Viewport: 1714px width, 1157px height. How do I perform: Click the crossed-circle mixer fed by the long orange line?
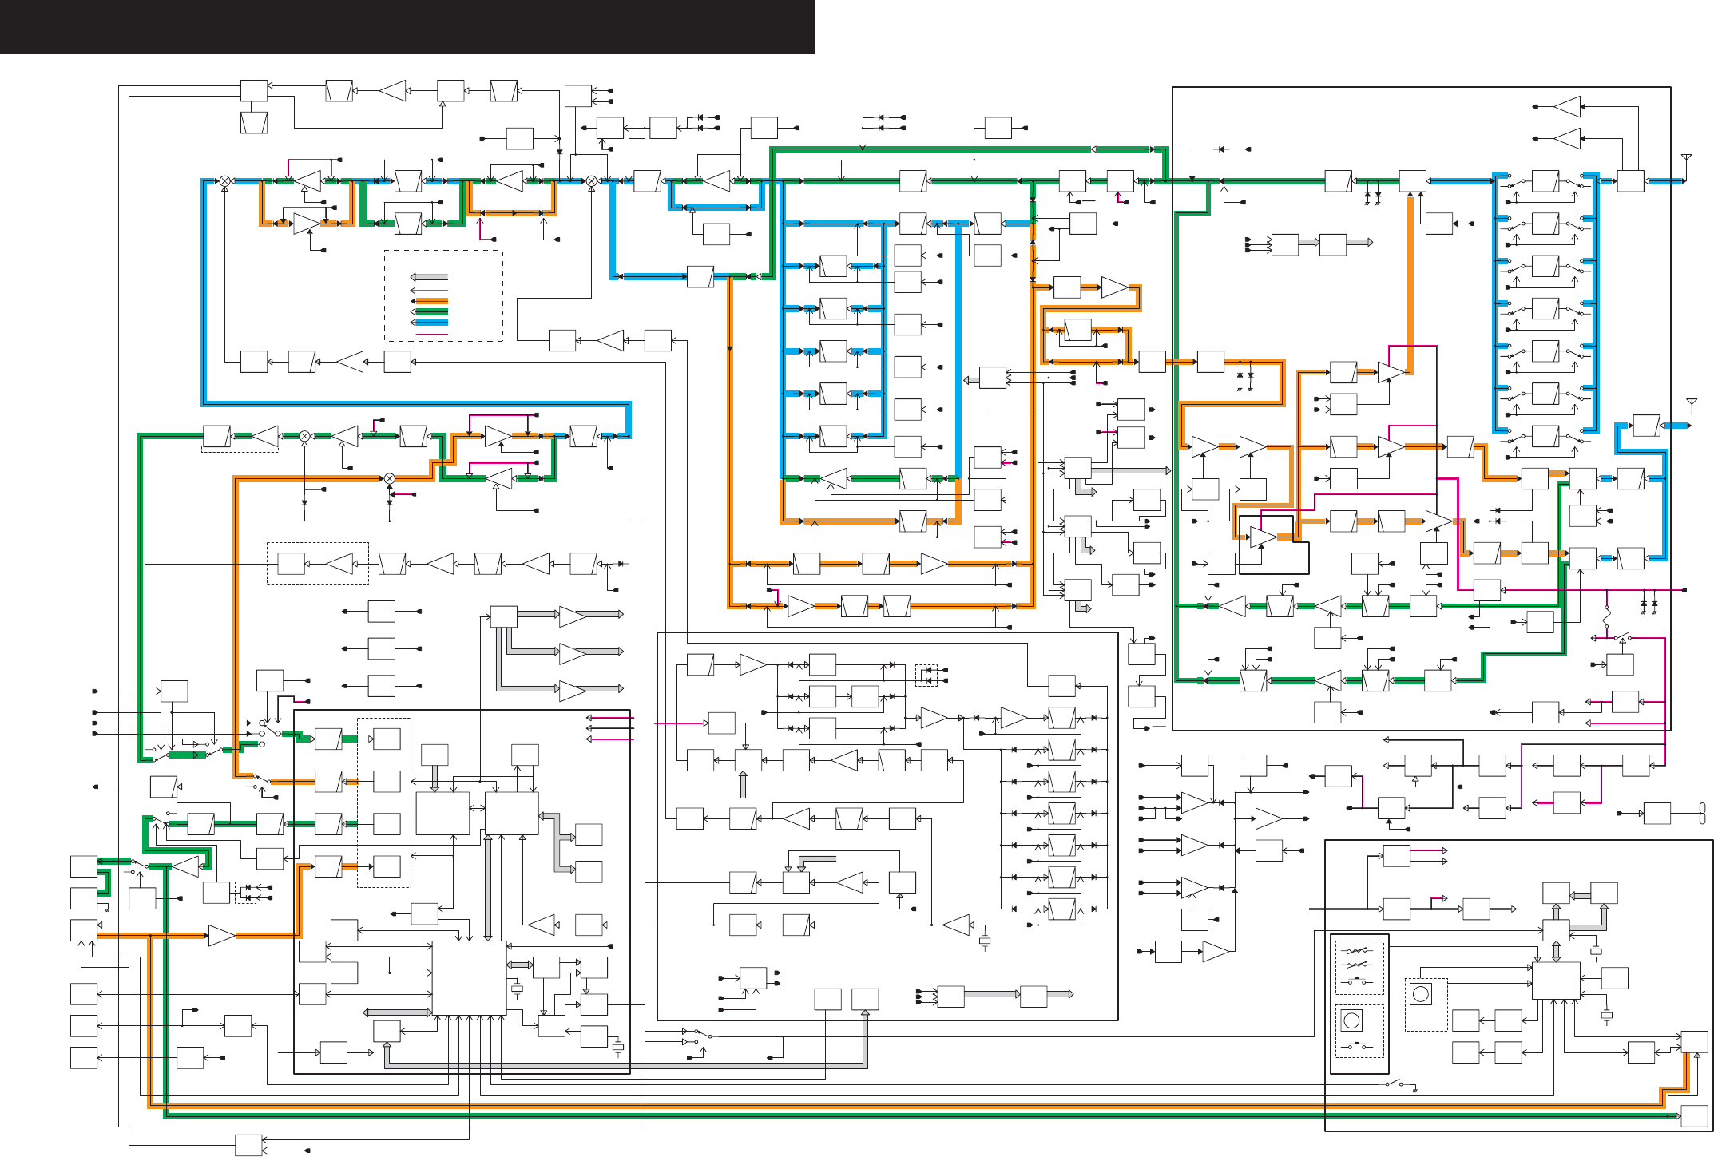coord(390,478)
